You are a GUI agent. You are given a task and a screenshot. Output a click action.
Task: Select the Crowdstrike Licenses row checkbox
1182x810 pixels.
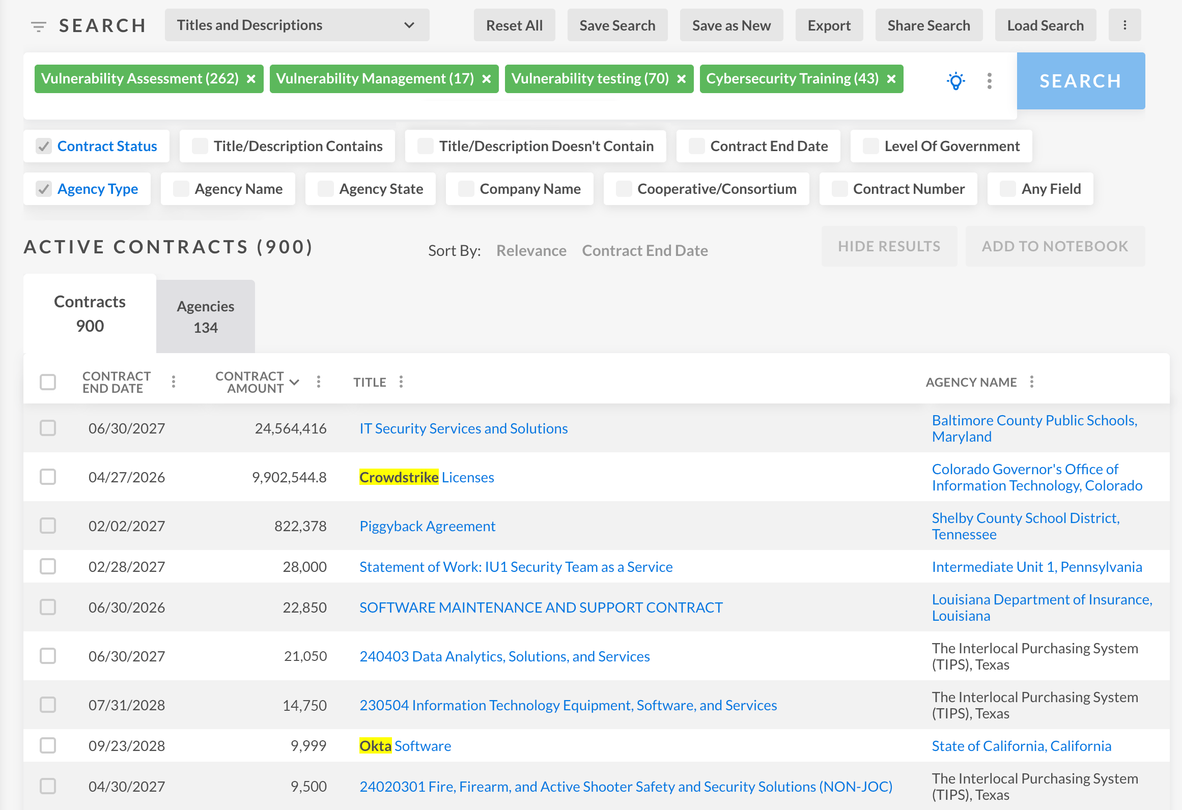pyautogui.click(x=48, y=477)
